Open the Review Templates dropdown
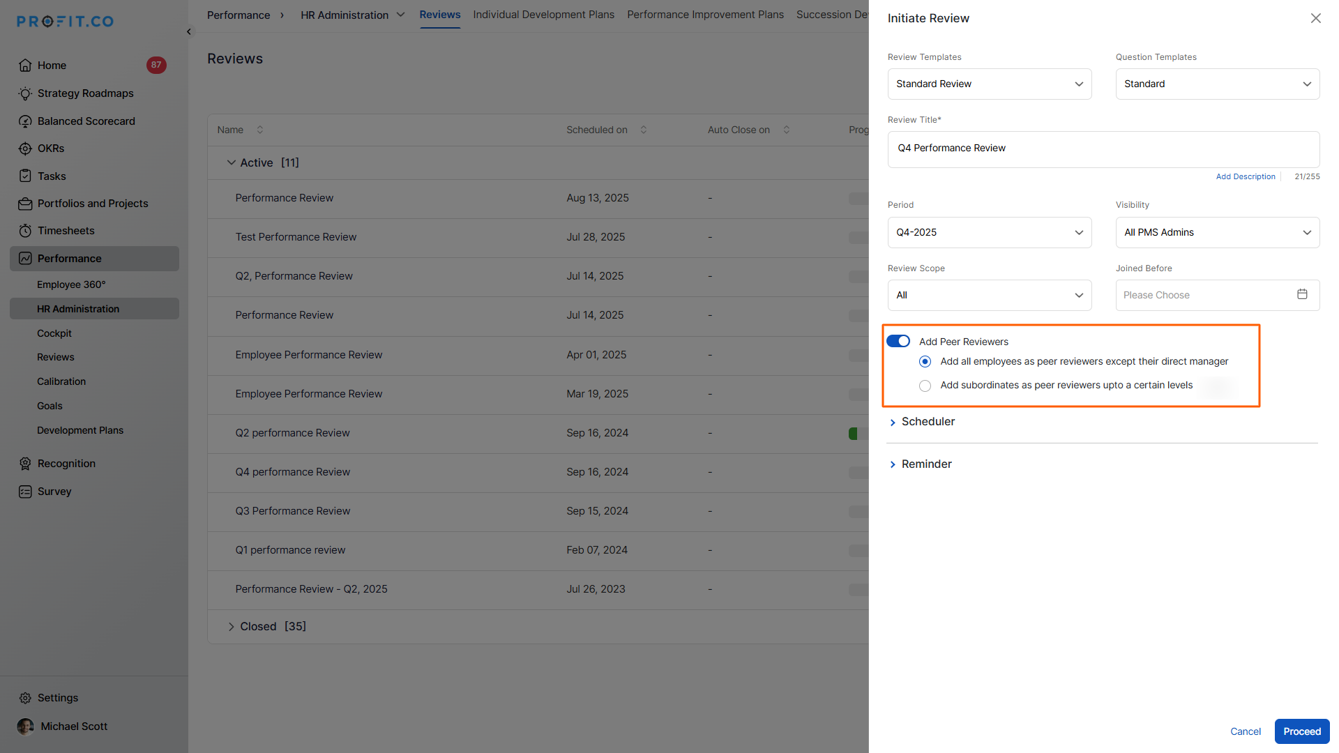Screen dimensions: 1339x753 (989, 84)
